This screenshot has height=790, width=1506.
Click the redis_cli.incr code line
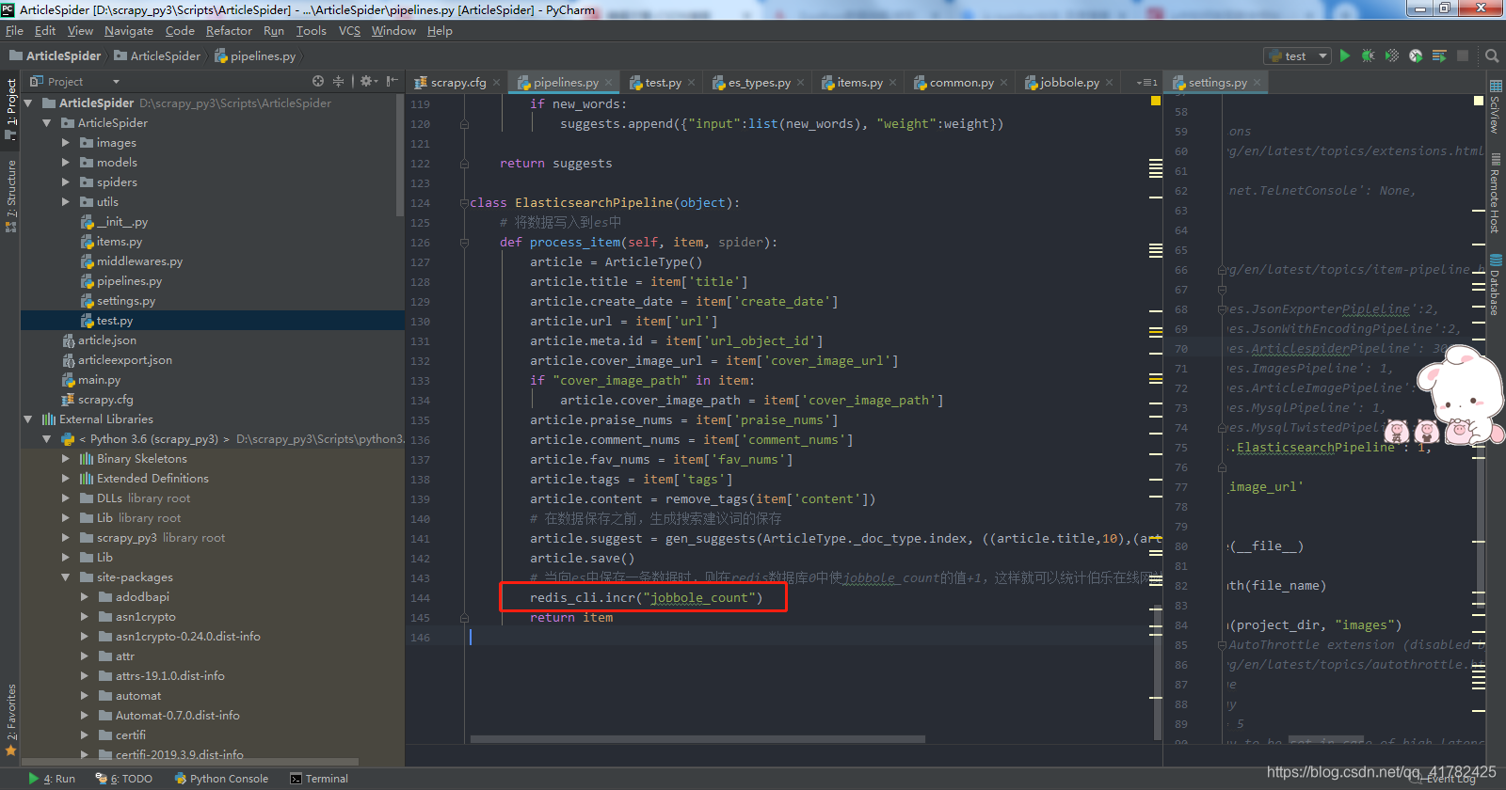click(x=646, y=598)
